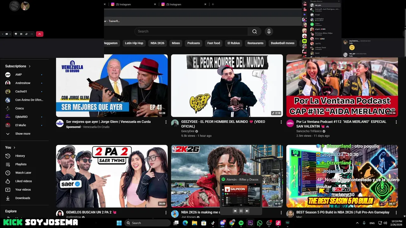Click the Sancocho Trifásico channel avatar

pos(290,123)
